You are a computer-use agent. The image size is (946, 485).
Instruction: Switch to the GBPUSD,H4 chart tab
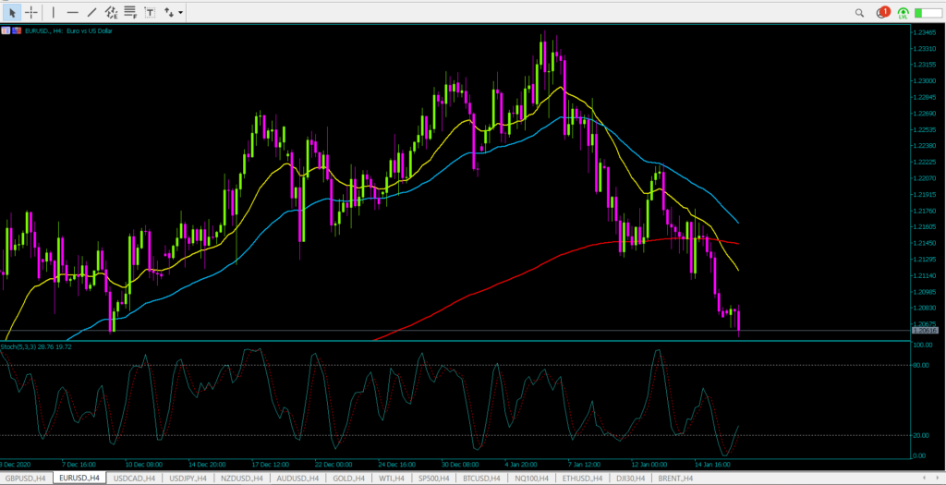(x=26, y=479)
